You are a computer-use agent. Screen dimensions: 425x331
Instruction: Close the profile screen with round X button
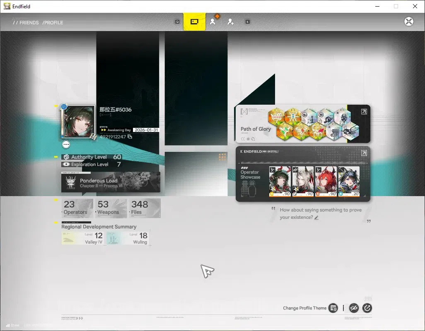409,22
